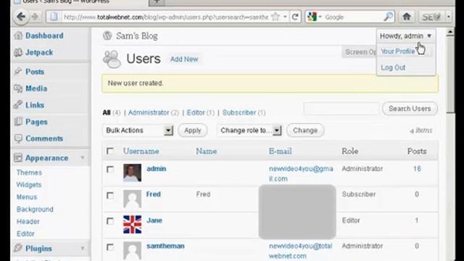Toggle the Howdy, admin dropdown
Screen dimensions: 464x261
(406, 36)
